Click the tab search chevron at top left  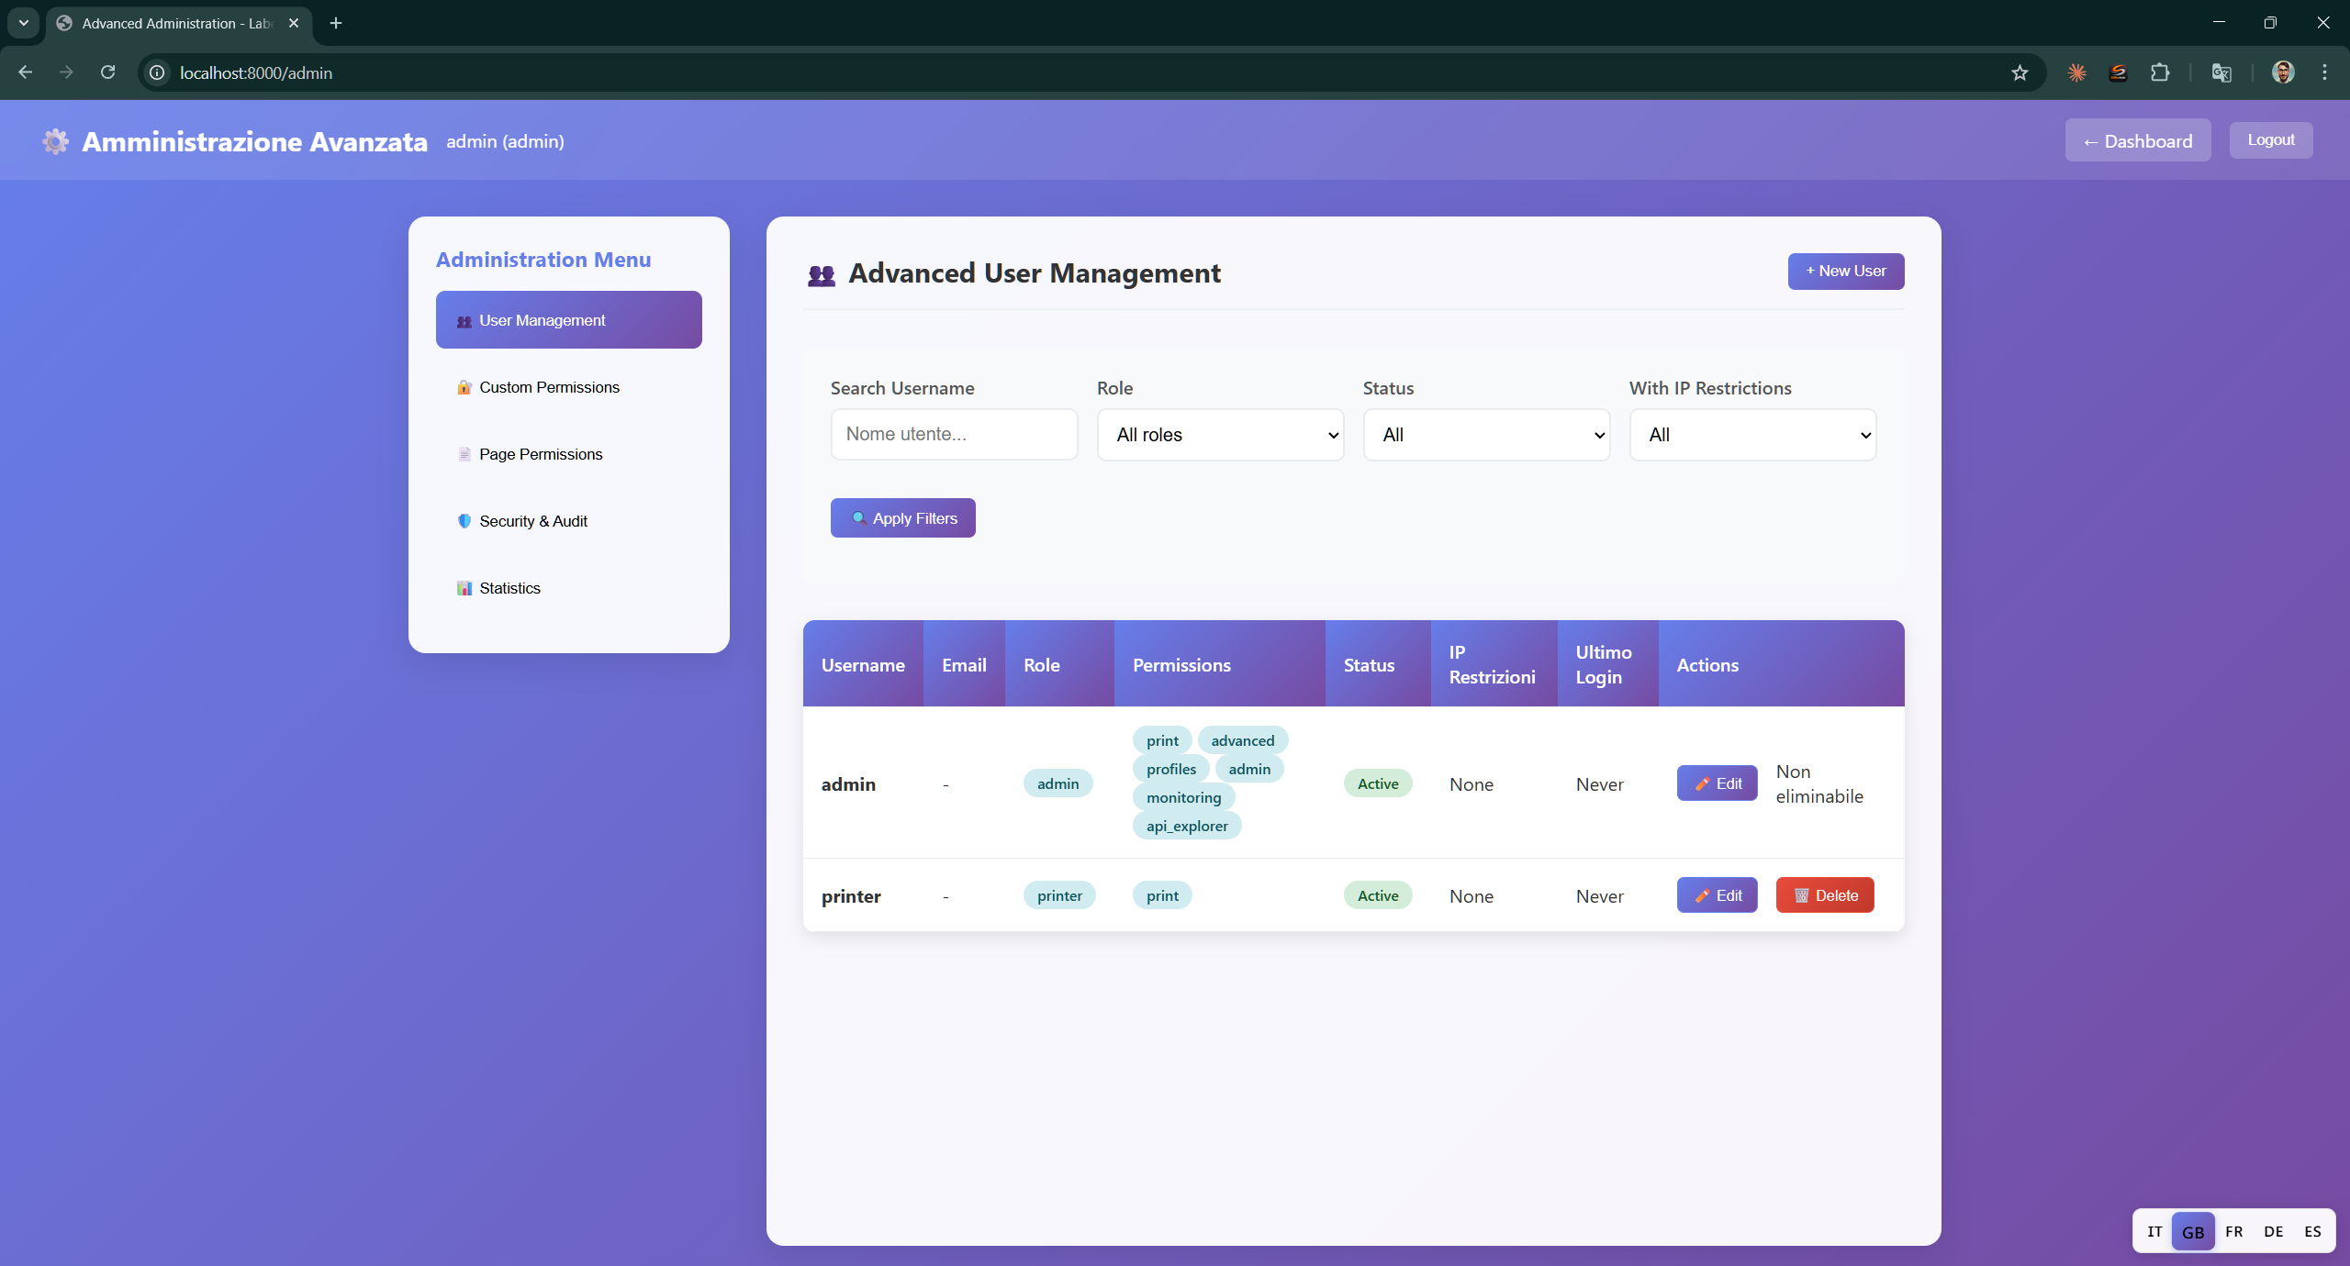click(x=23, y=23)
